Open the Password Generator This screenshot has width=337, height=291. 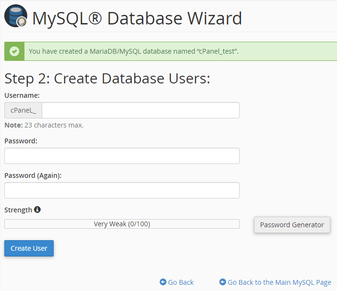click(x=292, y=225)
